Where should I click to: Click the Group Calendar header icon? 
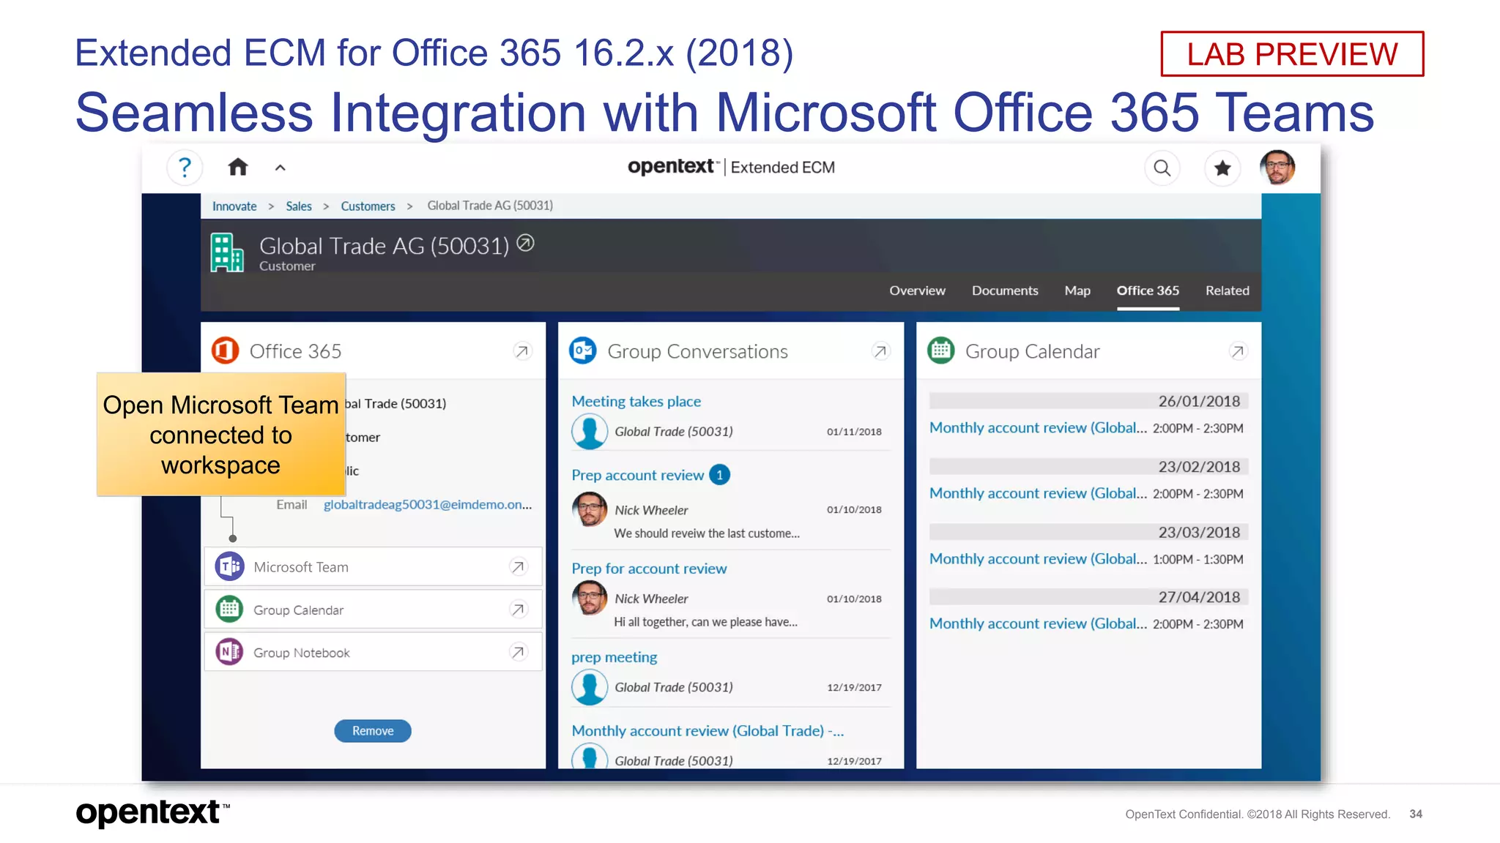click(x=941, y=351)
